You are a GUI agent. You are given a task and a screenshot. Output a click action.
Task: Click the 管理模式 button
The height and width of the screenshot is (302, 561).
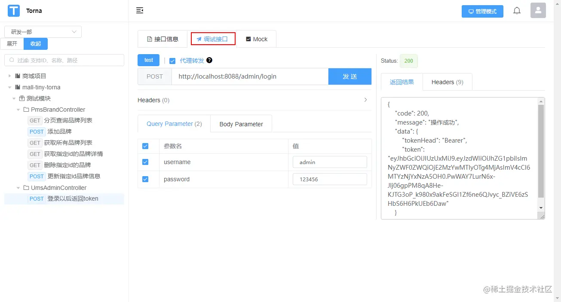(482, 12)
